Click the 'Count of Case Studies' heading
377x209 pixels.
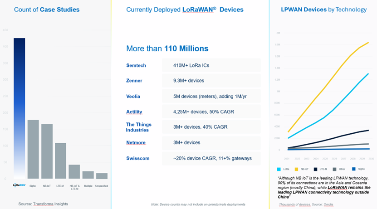point(47,10)
